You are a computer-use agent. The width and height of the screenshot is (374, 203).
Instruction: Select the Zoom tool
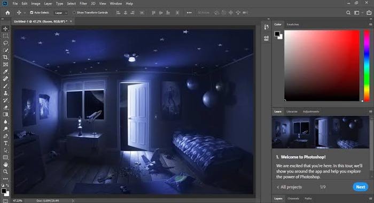click(5, 171)
